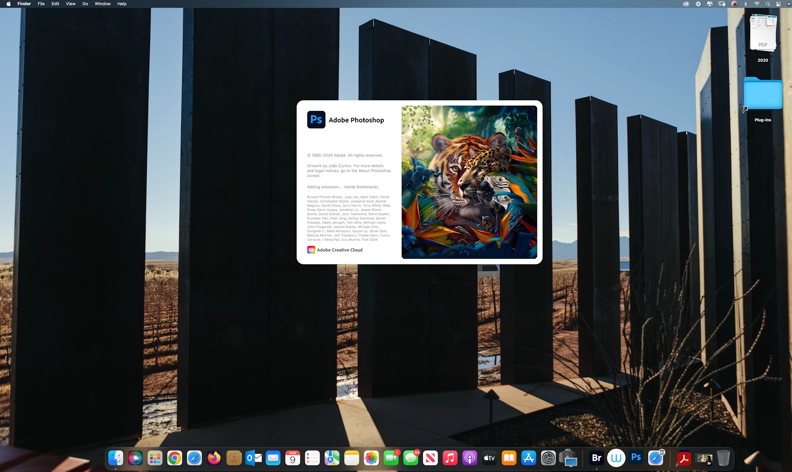Open the Wi-Fi status menu
Screen dimensions: 792x472
pyautogui.click(x=757, y=4)
